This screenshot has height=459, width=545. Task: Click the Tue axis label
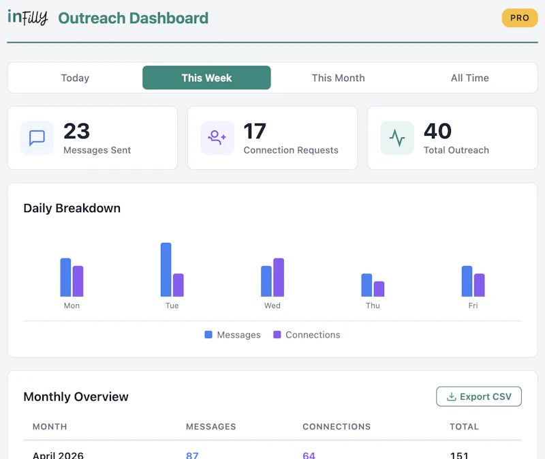[172, 306]
